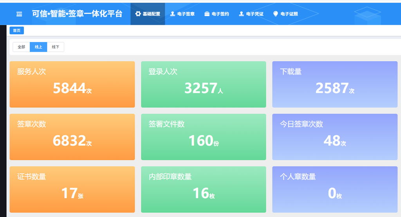The height and width of the screenshot is (217, 401).
Task: Select the 全部 filter option
Action: coord(21,47)
